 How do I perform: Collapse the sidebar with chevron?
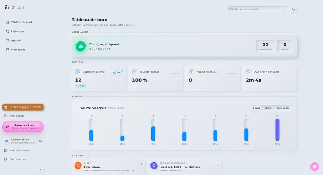(x=41, y=169)
